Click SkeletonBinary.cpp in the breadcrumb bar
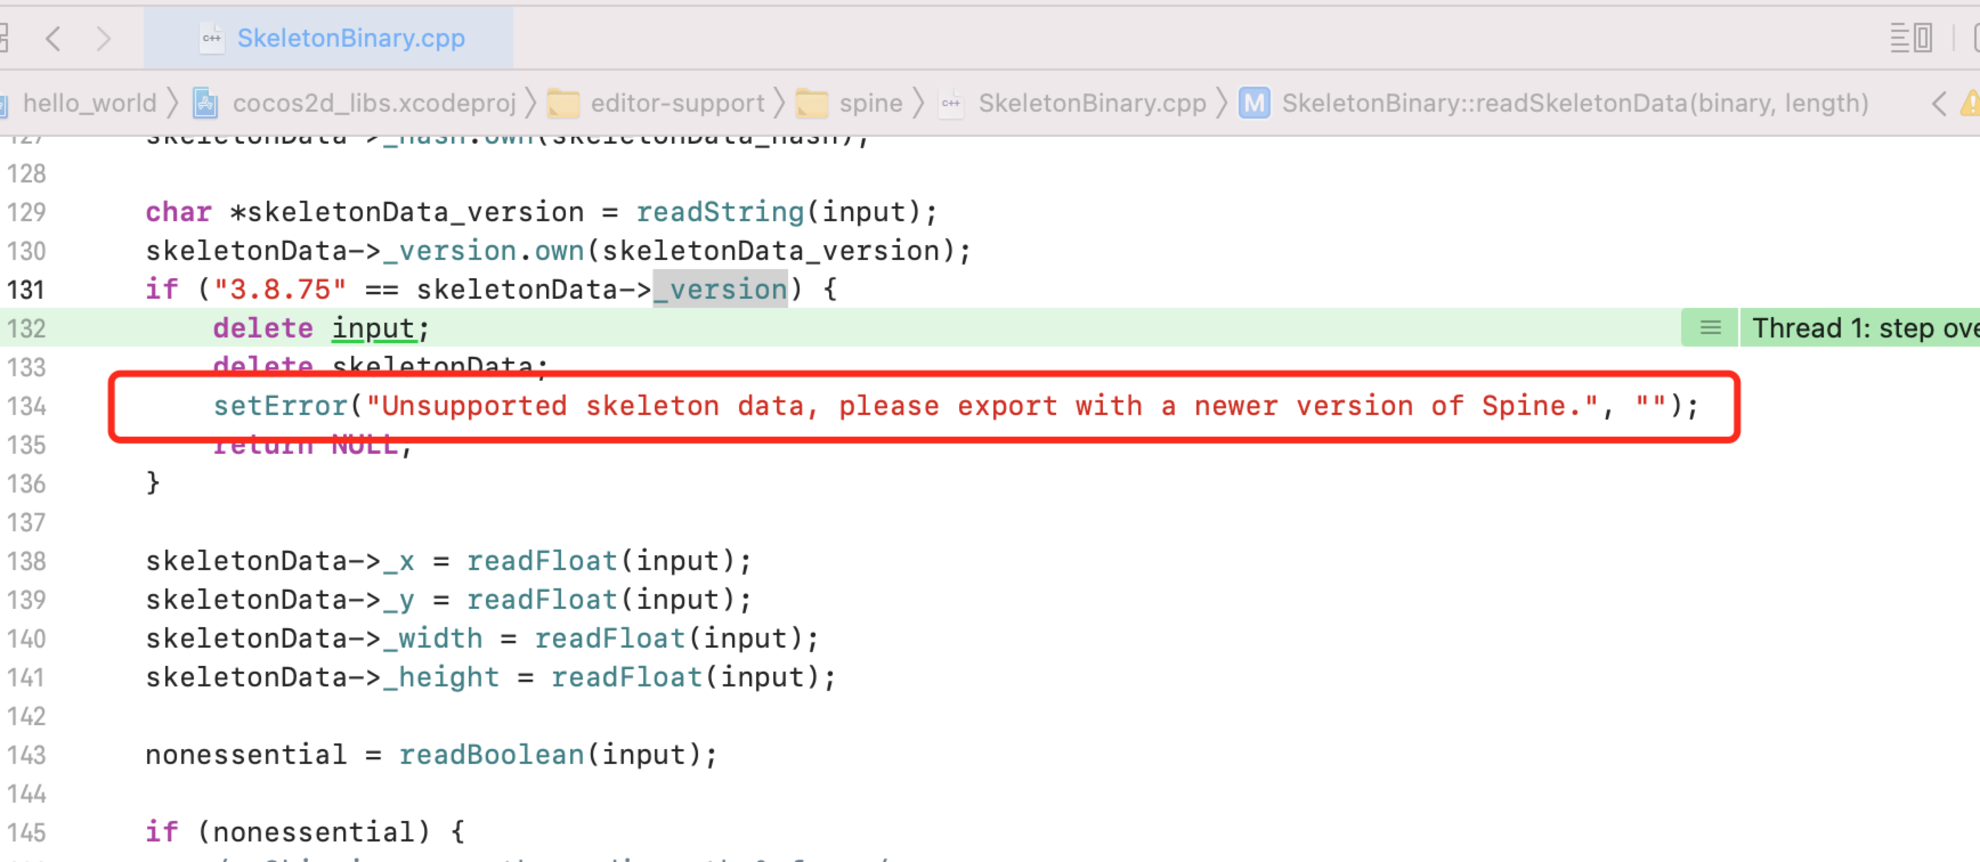The height and width of the screenshot is (862, 1980). point(1092,103)
